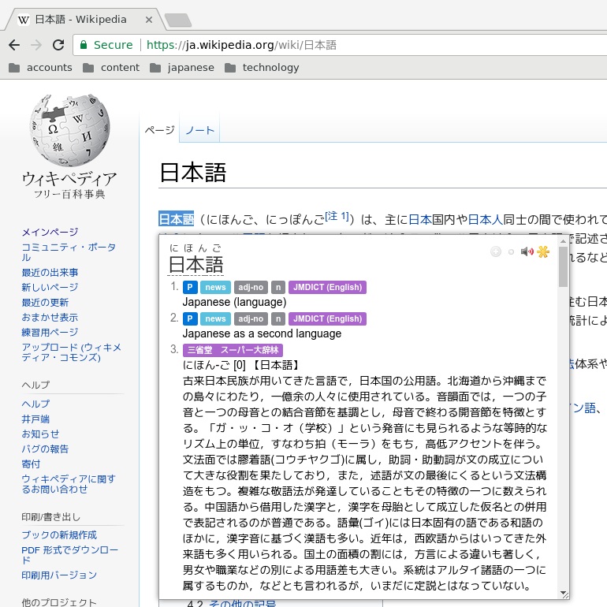Open the おまかせ表示 link
This screenshot has height=607, width=607.
[50, 318]
